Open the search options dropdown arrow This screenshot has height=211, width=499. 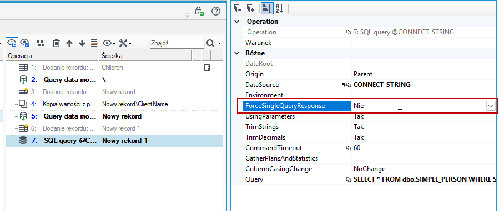click(x=219, y=43)
